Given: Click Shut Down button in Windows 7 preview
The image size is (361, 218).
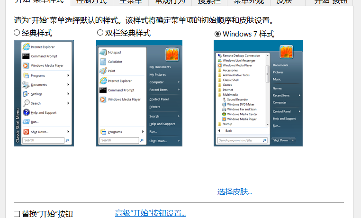Looking at the screenshot, I should coord(280,140).
